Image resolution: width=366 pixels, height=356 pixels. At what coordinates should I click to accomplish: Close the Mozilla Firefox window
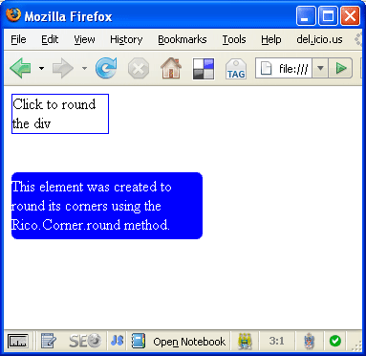coord(351,16)
